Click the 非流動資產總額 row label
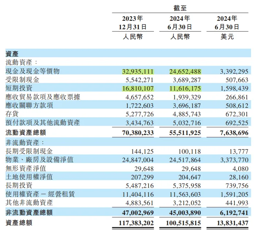Image resolution: width=257 pixels, height=234 pixels. pyautogui.click(x=29, y=213)
